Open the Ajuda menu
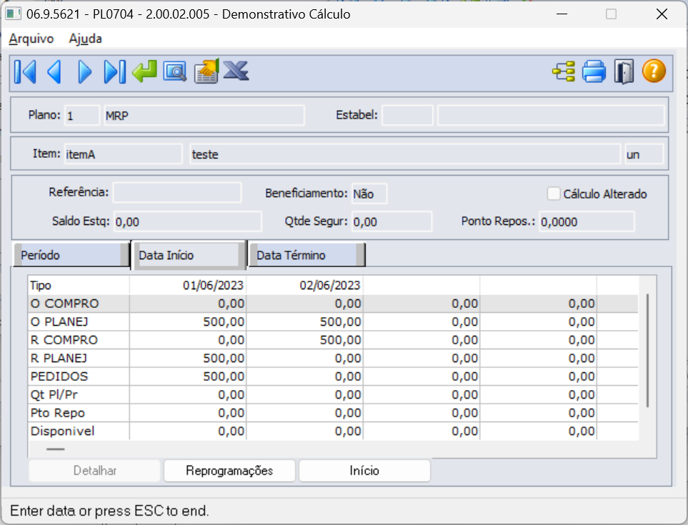This screenshot has height=525, width=688. (85, 39)
